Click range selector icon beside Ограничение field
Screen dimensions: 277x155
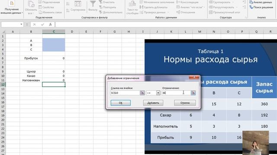pyautogui.click(x=193, y=93)
